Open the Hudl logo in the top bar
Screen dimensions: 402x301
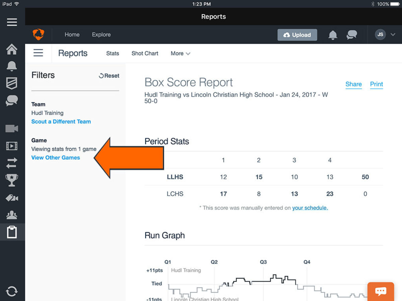point(39,34)
